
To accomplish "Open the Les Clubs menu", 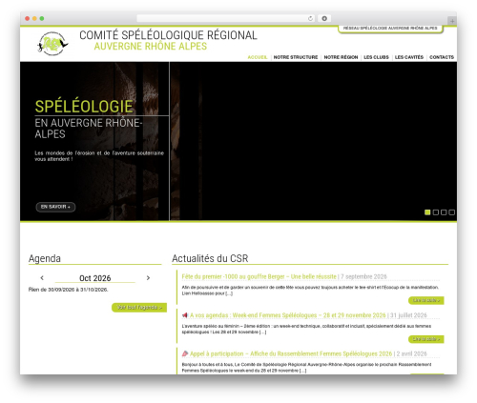I will tap(376, 57).
